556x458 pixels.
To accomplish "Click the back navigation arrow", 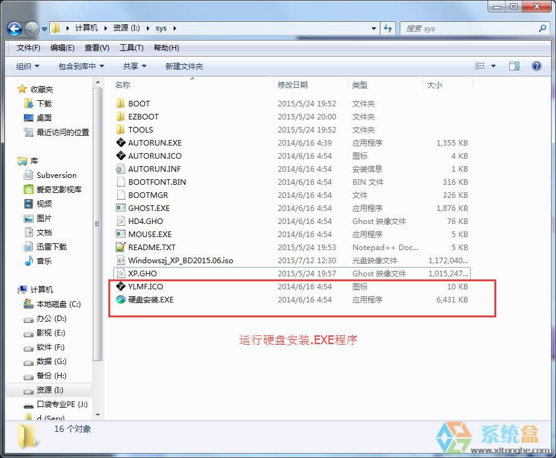I will [14, 28].
